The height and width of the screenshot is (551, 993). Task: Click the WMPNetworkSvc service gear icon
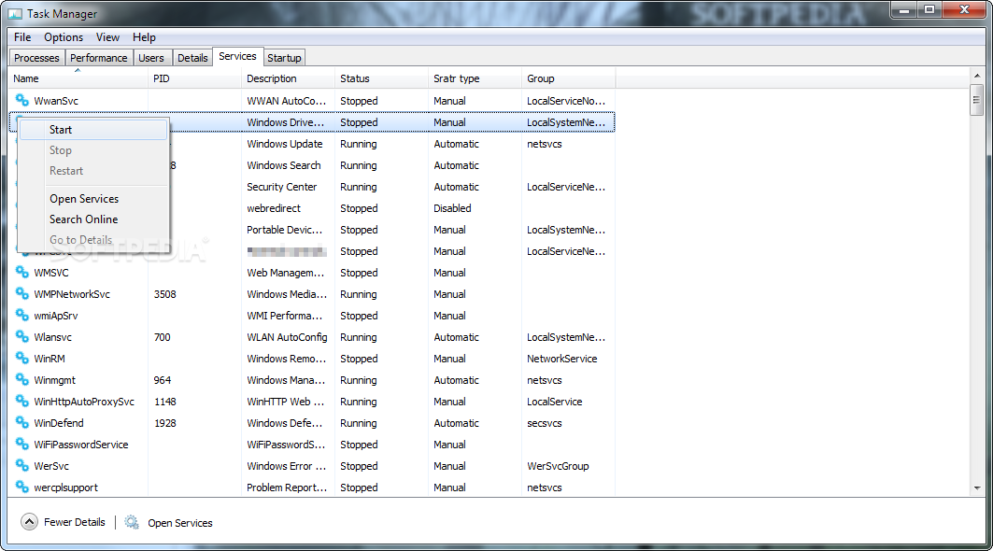tap(22, 294)
